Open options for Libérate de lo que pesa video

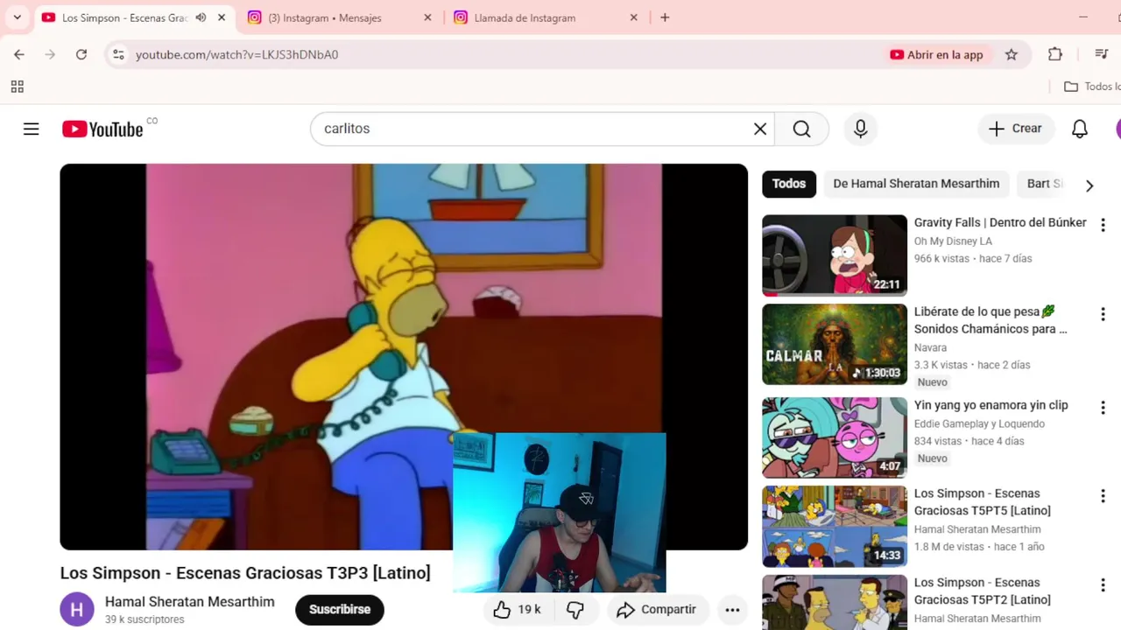click(1103, 314)
